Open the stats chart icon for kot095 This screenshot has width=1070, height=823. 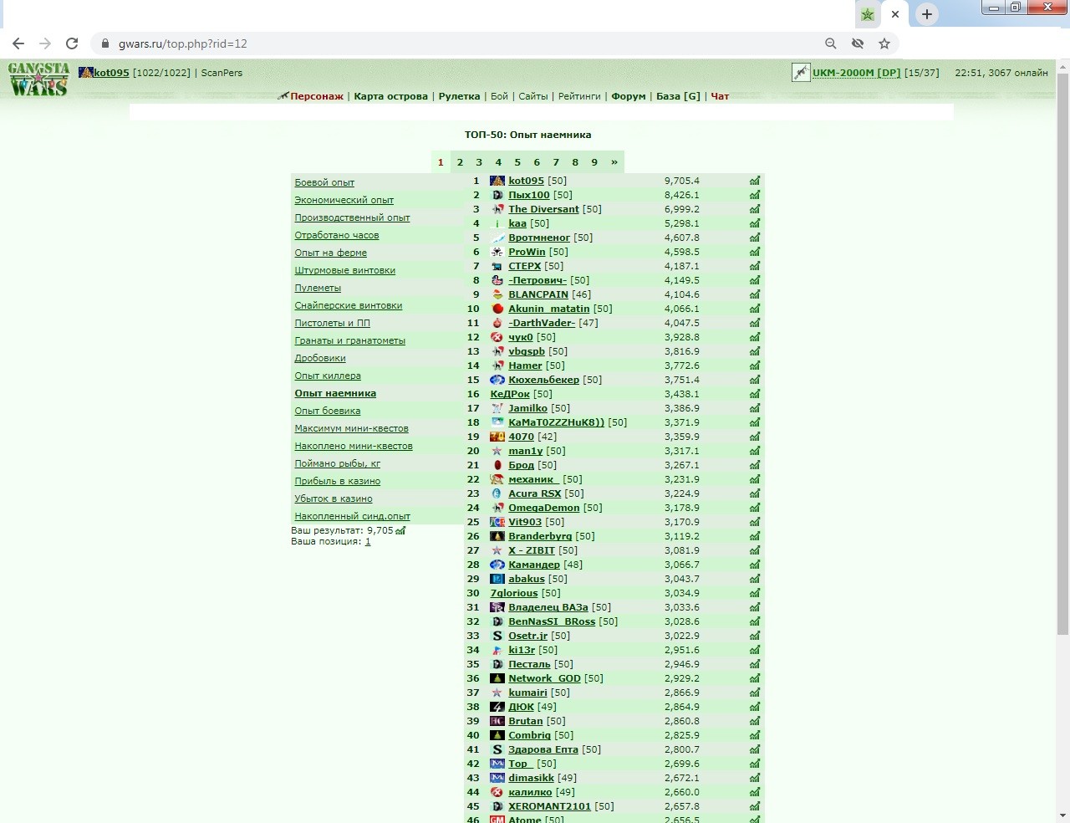tap(755, 181)
